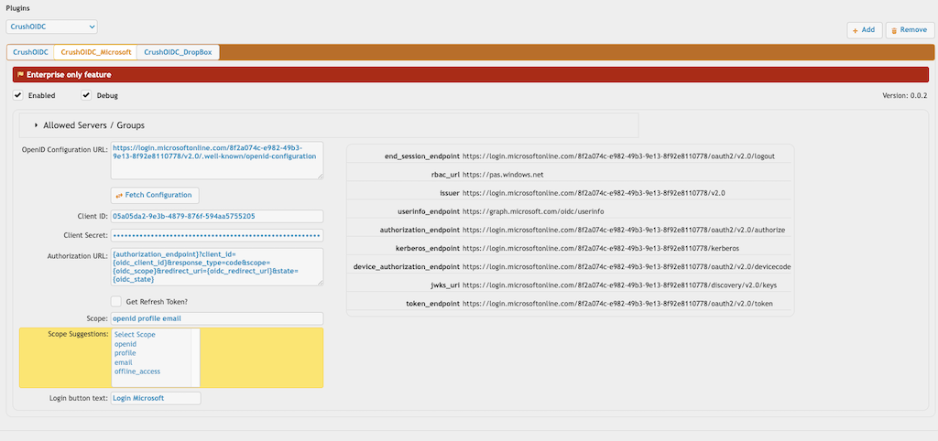Toggle the Debug checkbox
The image size is (938, 441).
pos(86,95)
